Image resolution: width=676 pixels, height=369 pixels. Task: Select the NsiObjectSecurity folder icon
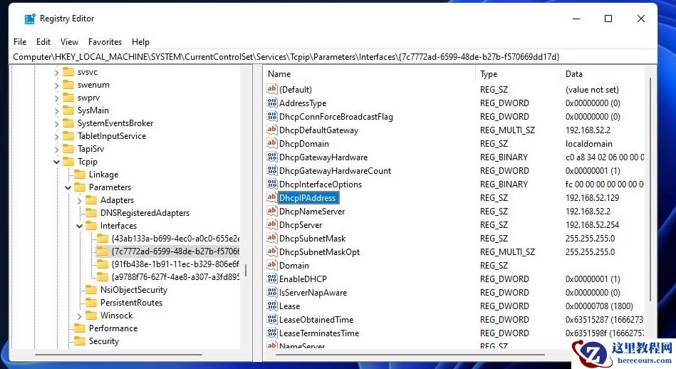click(x=91, y=290)
